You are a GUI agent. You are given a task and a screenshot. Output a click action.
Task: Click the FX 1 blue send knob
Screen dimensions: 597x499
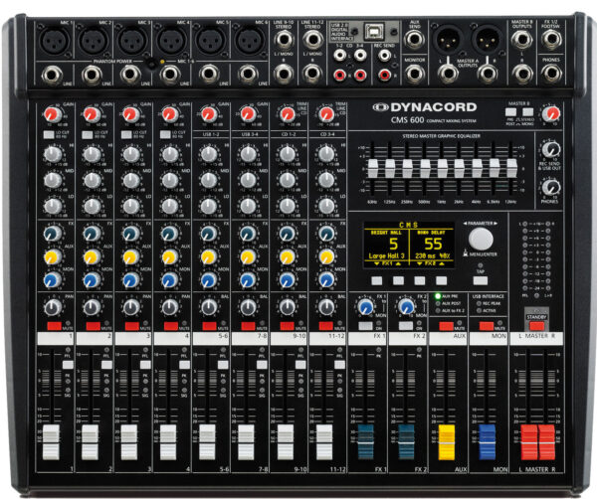pos(366,309)
